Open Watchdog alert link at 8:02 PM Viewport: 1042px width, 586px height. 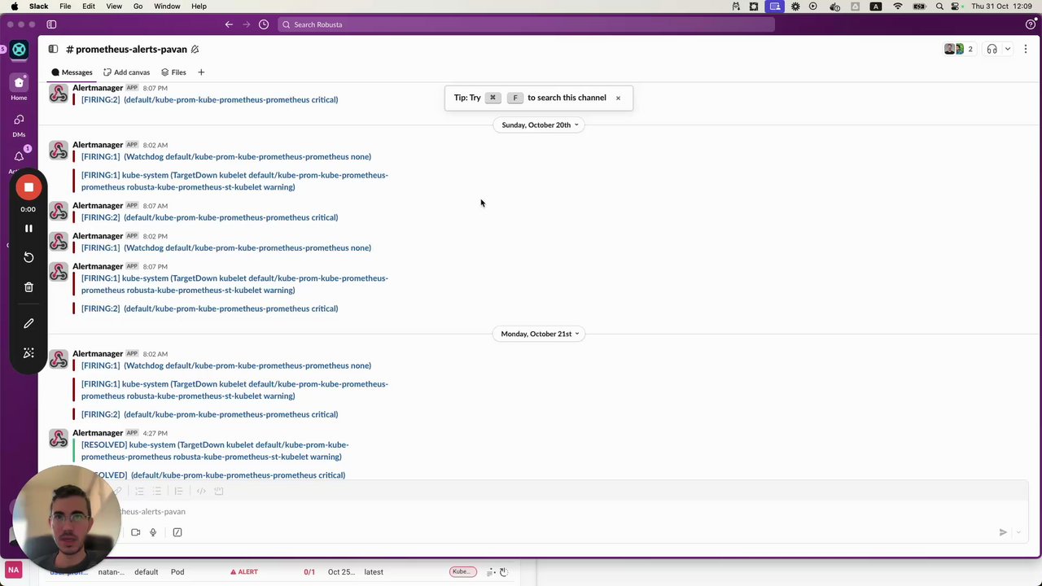226,248
